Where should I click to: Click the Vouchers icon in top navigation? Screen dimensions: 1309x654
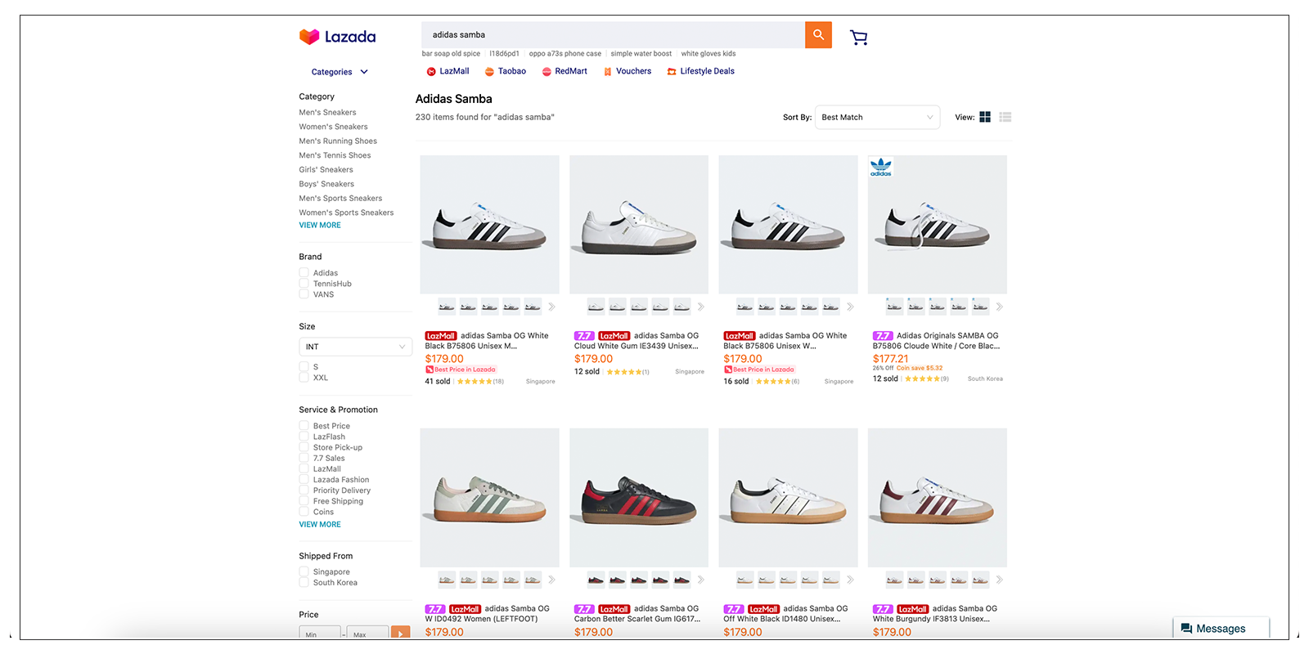tap(608, 72)
